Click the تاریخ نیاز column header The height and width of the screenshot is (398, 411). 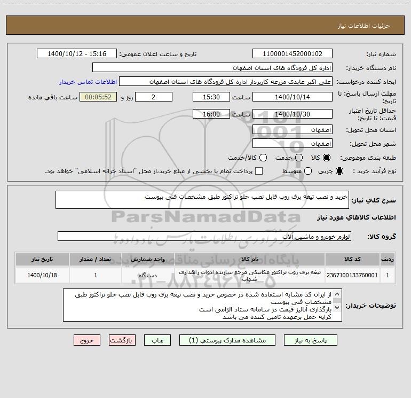coord(42,259)
